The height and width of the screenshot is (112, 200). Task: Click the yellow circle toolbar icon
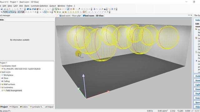[x=73, y=9]
